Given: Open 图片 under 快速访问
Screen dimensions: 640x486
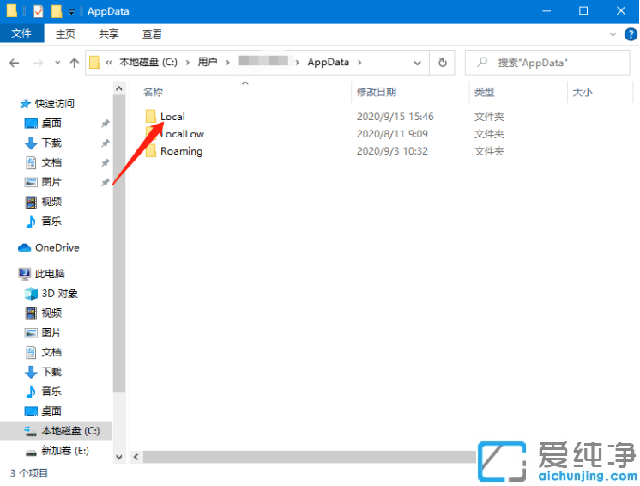Looking at the screenshot, I should 51,182.
